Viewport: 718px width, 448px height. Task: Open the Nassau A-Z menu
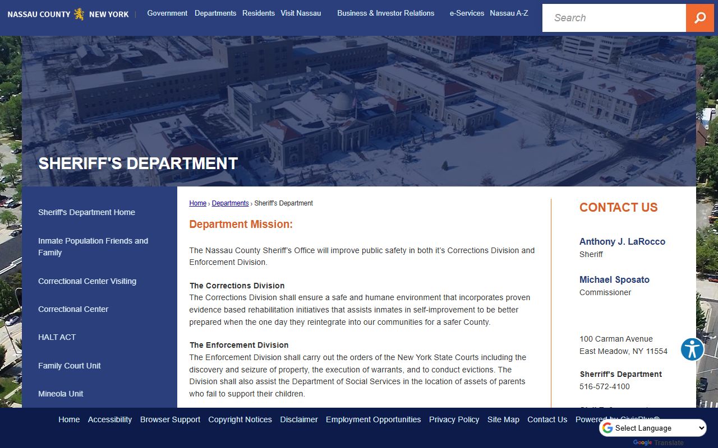tap(509, 13)
